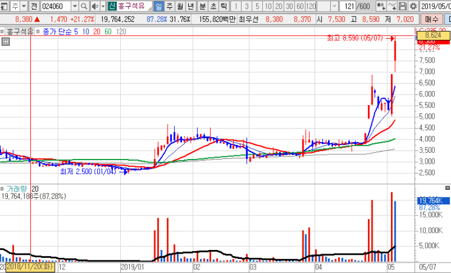
Task: Click the 121 bar count field
Action: click(x=347, y=5)
